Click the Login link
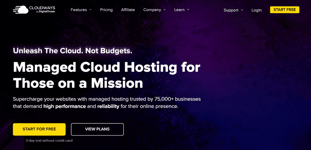Image resolution: width=311 pixels, height=150 pixels. (x=257, y=10)
